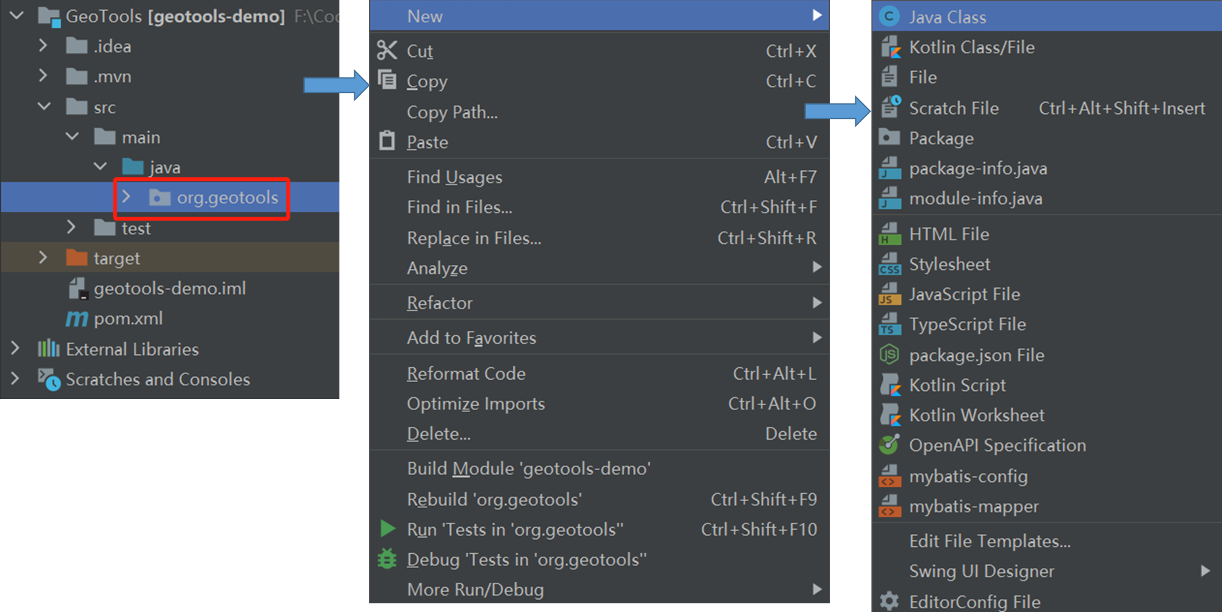Choose Find in Files from context menu
Image resolution: width=1222 pixels, height=612 pixels.
[x=459, y=207]
